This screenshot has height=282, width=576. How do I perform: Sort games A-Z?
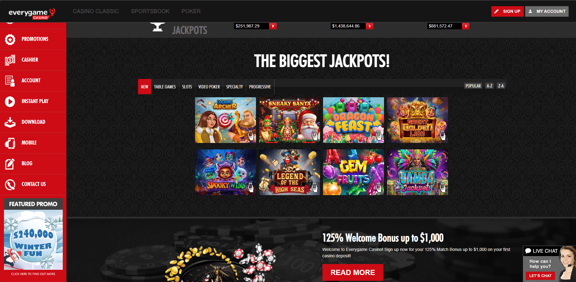[x=489, y=86]
